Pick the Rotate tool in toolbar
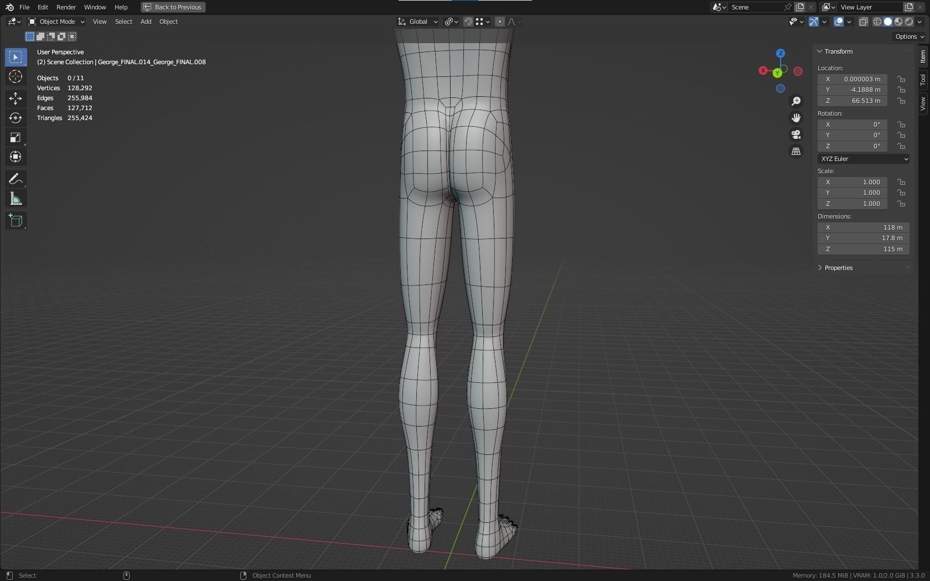This screenshot has height=581, width=930. [x=15, y=118]
